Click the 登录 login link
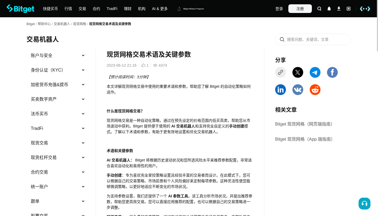The height and width of the screenshot is (216, 378). point(279,9)
